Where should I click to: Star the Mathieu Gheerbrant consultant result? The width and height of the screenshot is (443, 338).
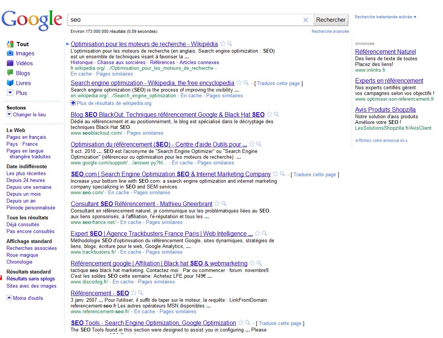point(217,203)
